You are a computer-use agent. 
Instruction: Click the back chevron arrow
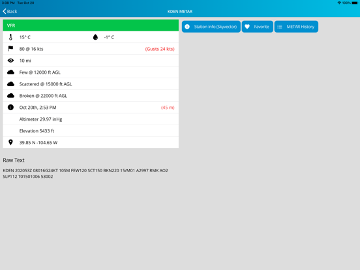pos(5,11)
